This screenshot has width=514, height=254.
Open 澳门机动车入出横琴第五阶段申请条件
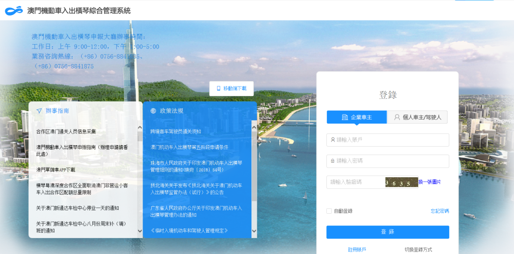point(189,147)
